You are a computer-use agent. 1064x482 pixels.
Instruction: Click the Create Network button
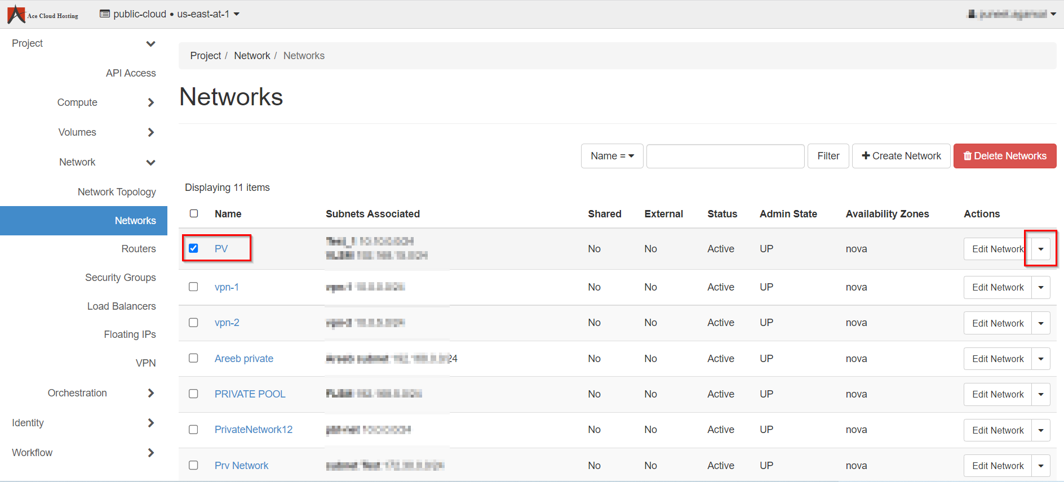[x=901, y=156]
